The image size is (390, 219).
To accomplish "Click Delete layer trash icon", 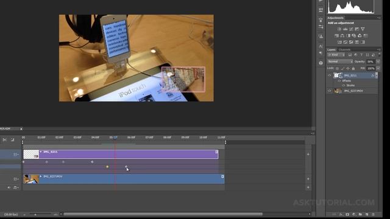I will coord(373,214).
